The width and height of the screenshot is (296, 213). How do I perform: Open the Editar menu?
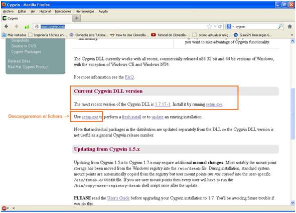pos(22,11)
